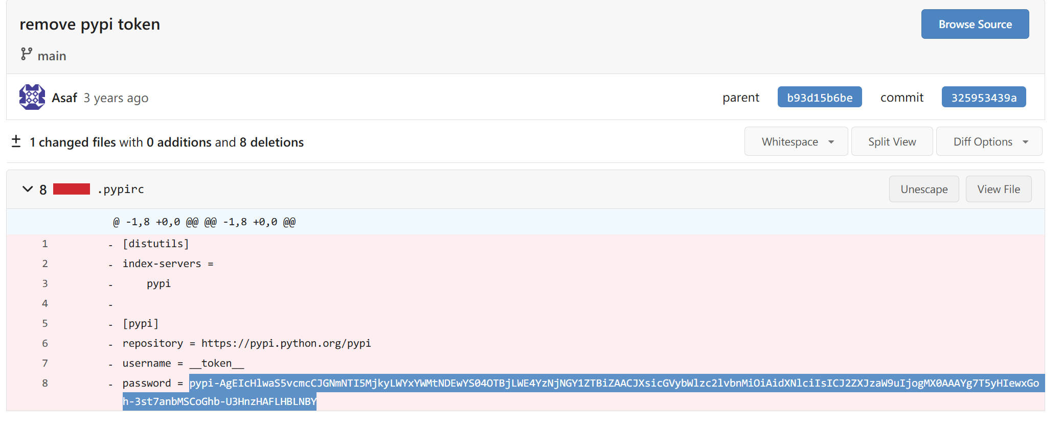Viewport: 1062px width, 429px height.
Task: Click line number 7 in diff
Action: click(45, 363)
